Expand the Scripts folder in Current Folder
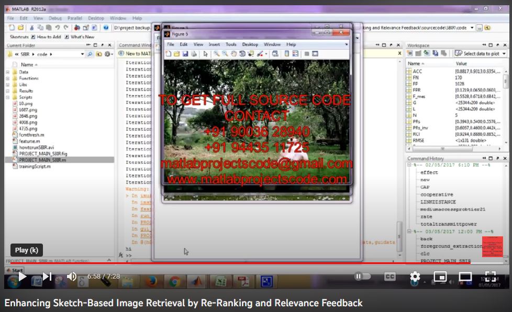The width and height of the screenshot is (512, 312). [7, 97]
